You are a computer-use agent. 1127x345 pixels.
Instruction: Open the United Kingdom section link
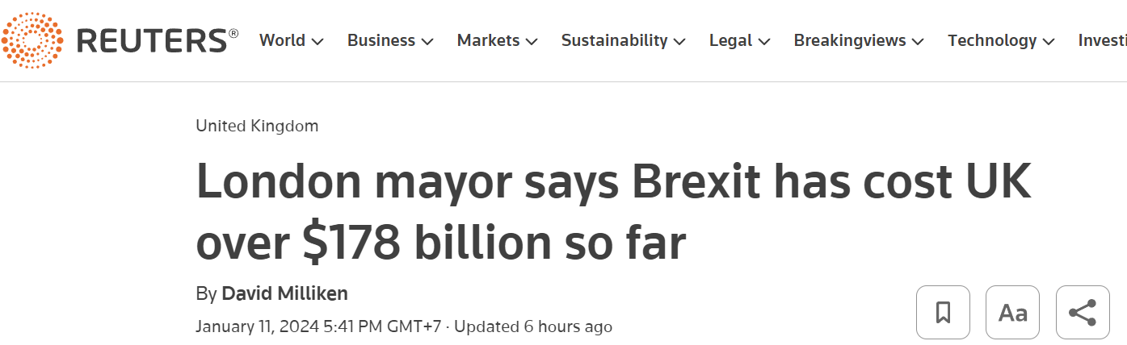click(x=257, y=126)
